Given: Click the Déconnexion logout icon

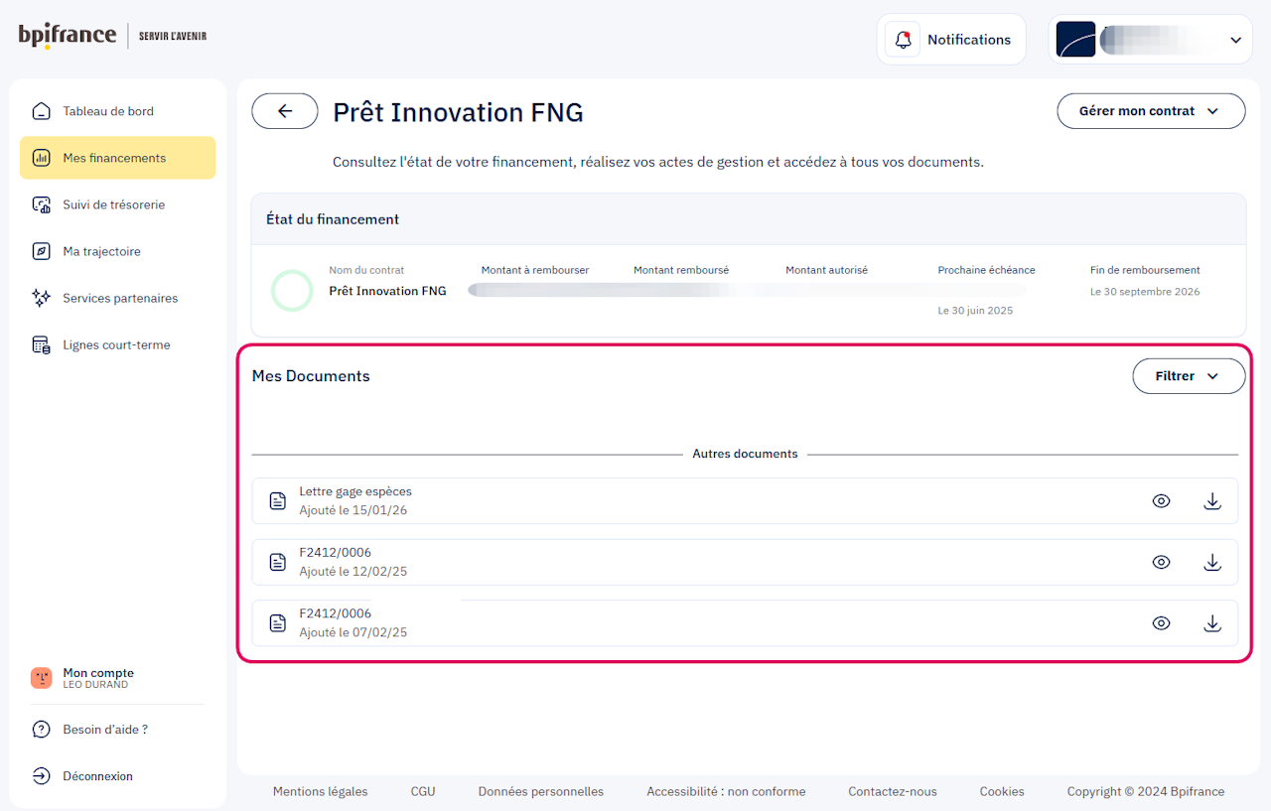Looking at the screenshot, I should 41,776.
